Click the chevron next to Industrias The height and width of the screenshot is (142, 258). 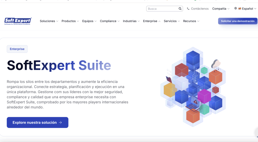(139, 21)
